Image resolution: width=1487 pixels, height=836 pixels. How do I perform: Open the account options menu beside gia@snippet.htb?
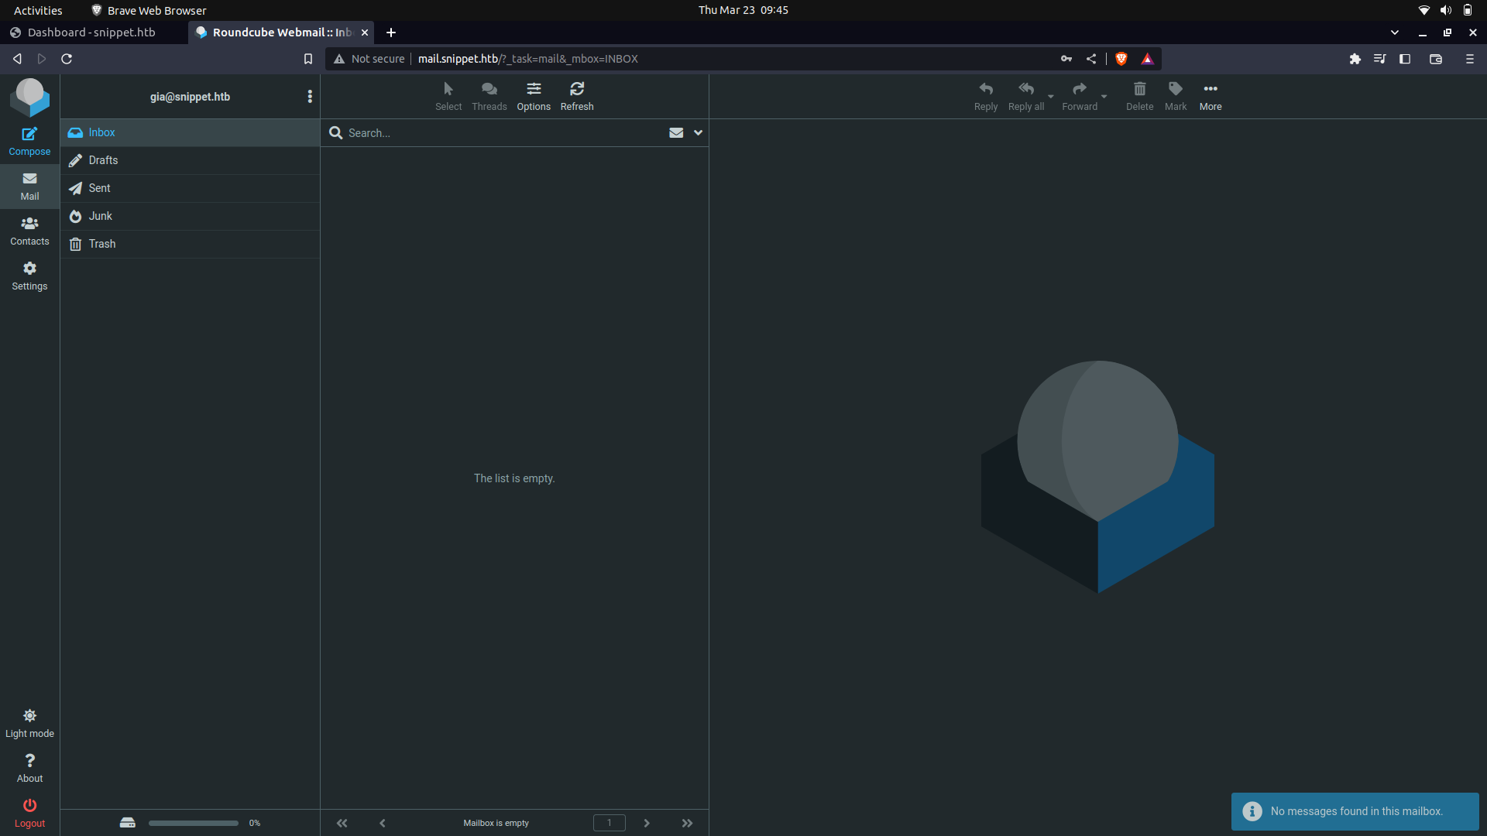(310, 96)
